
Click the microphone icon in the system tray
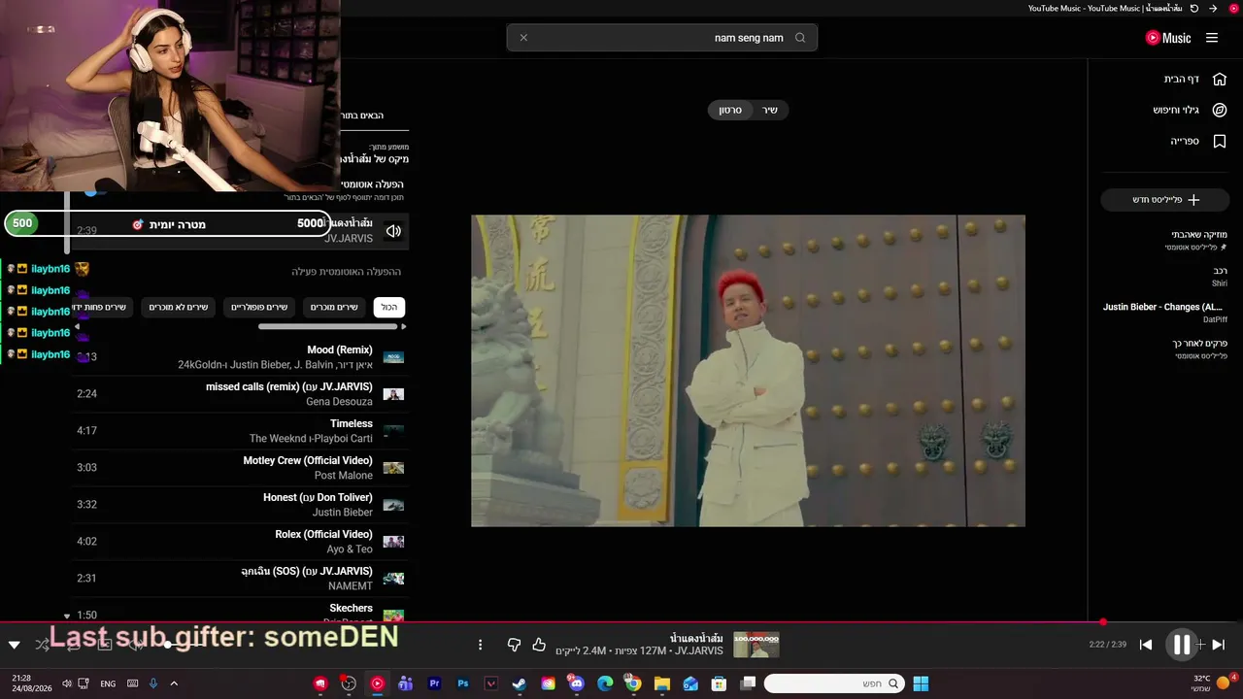(x=153, y=683)
